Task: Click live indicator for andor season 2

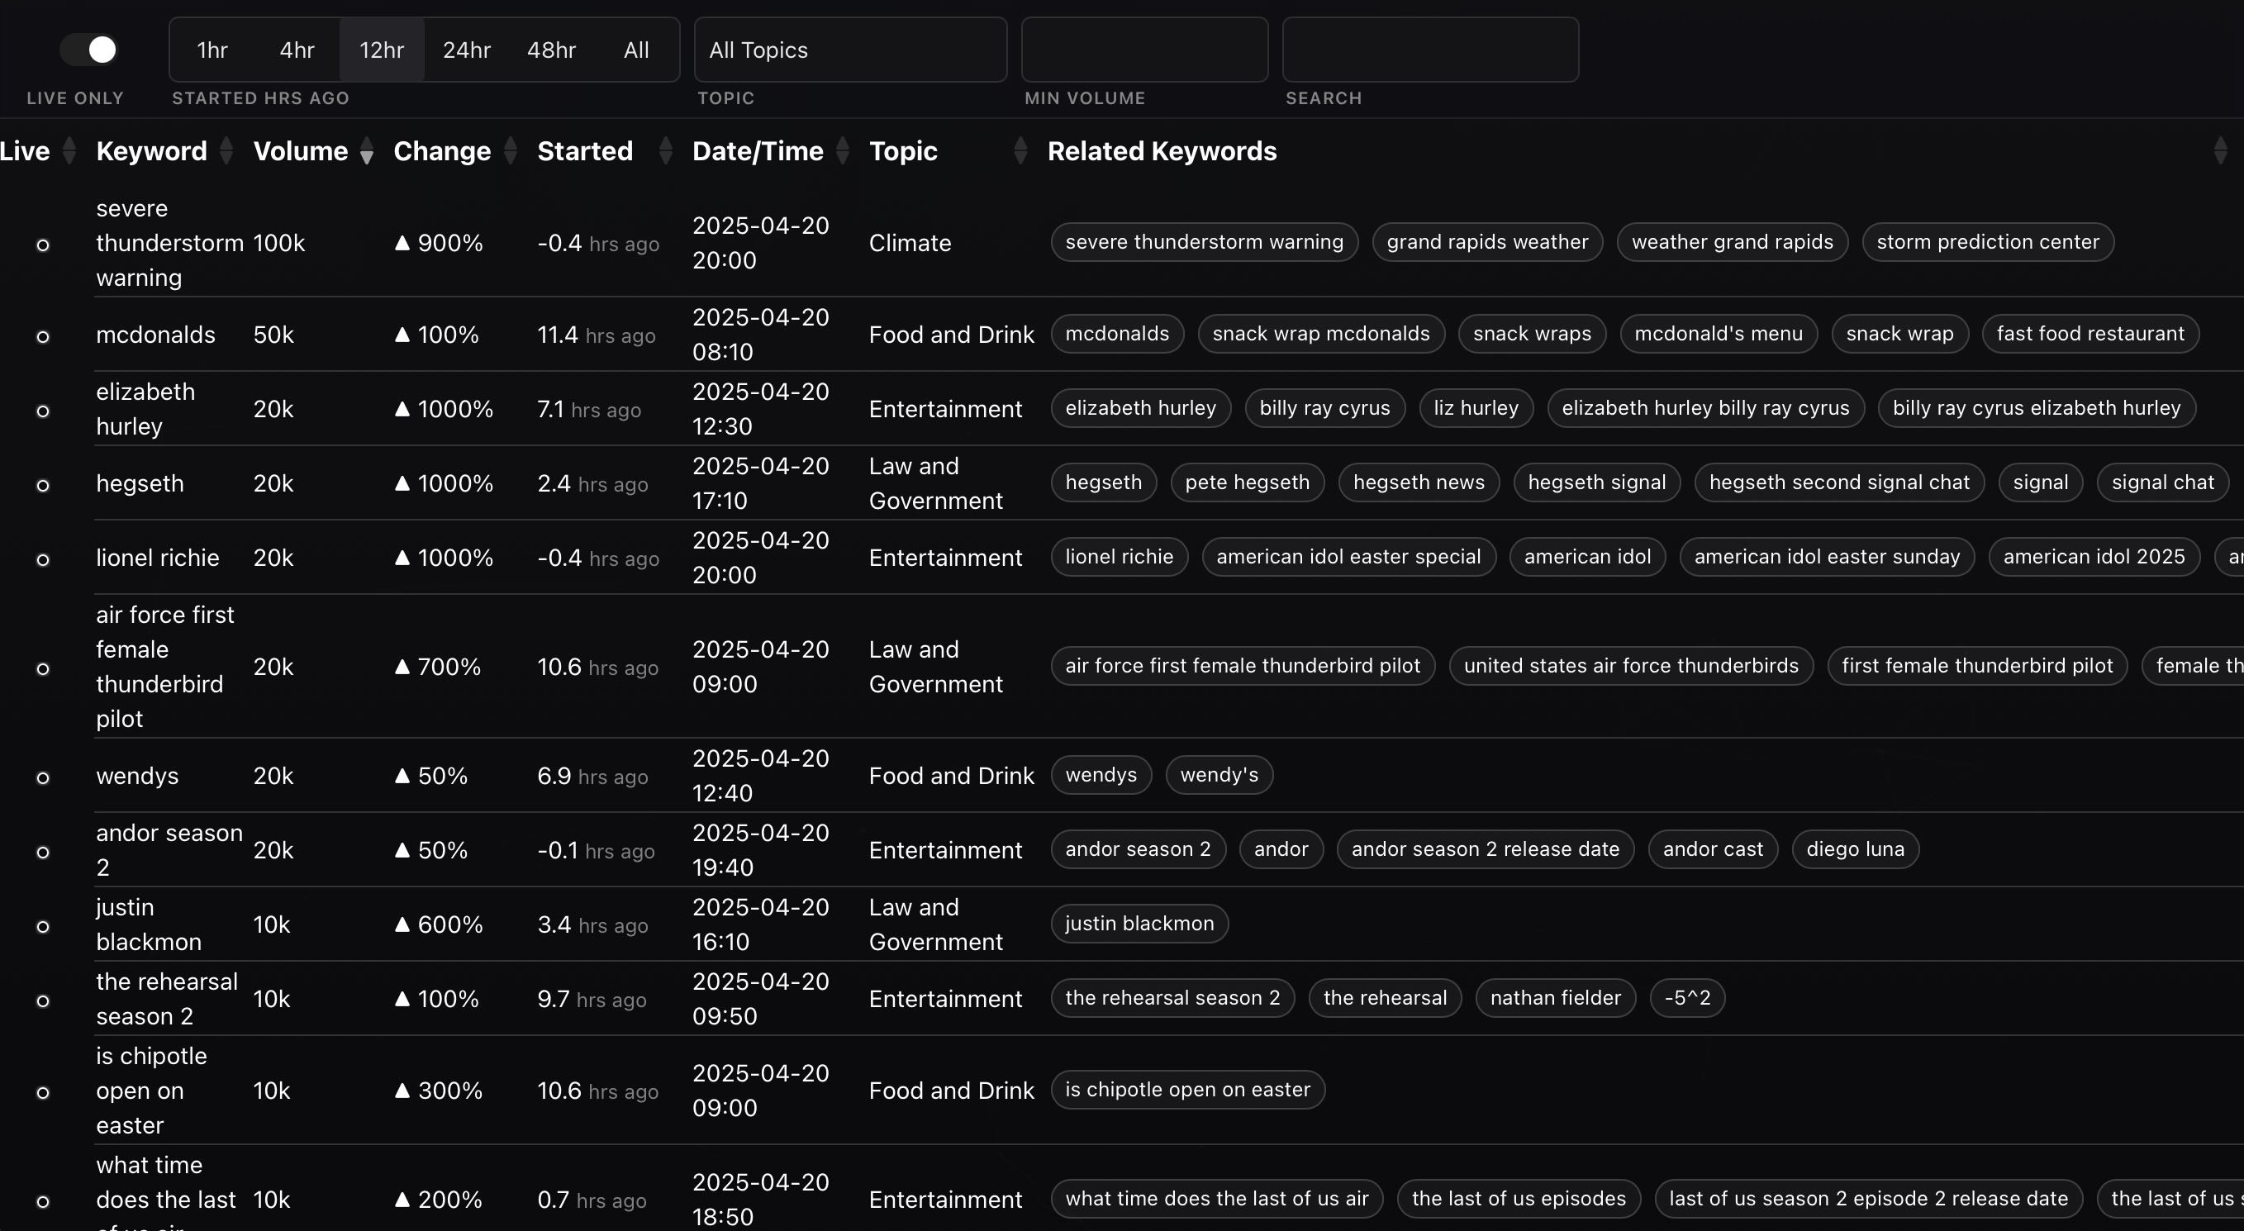Action: pos(43,852)
